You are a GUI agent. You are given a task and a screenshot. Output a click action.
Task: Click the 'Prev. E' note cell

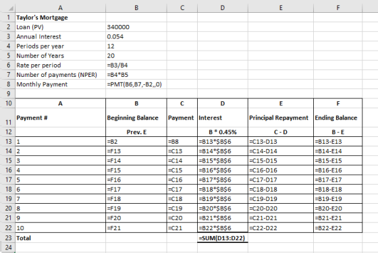tap(136, 132)
